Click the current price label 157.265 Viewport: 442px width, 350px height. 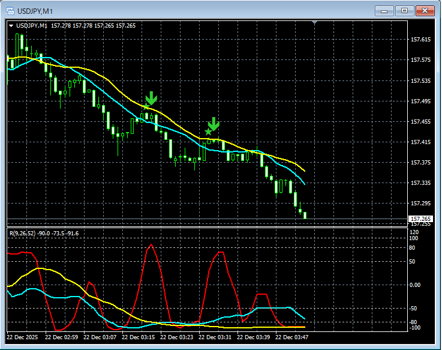click(x=420, y=219)
